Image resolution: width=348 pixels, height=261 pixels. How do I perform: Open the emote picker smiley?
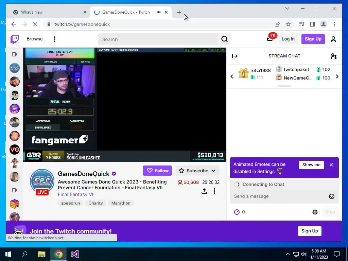pos(332,196)
